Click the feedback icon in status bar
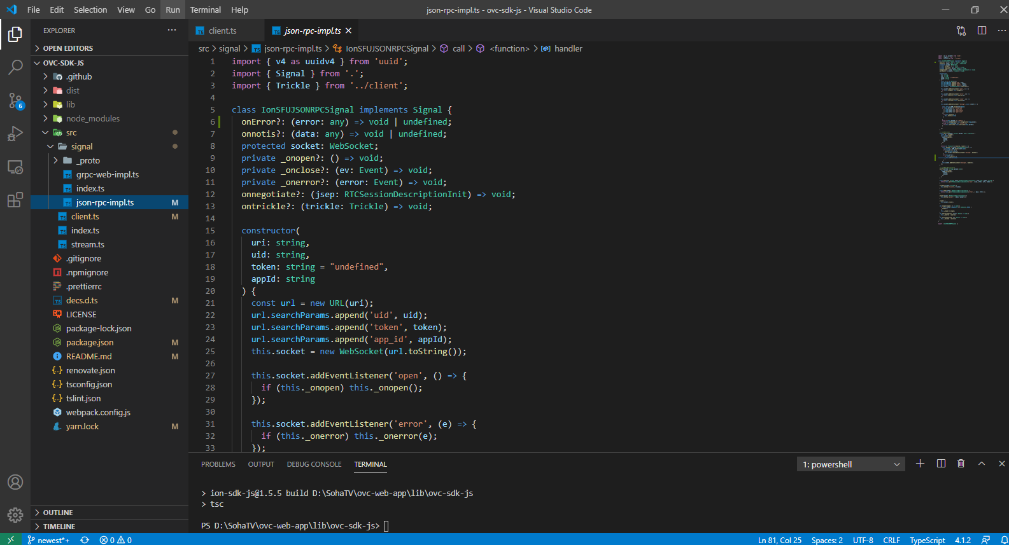1009x545 pixels. pos(985,540)
